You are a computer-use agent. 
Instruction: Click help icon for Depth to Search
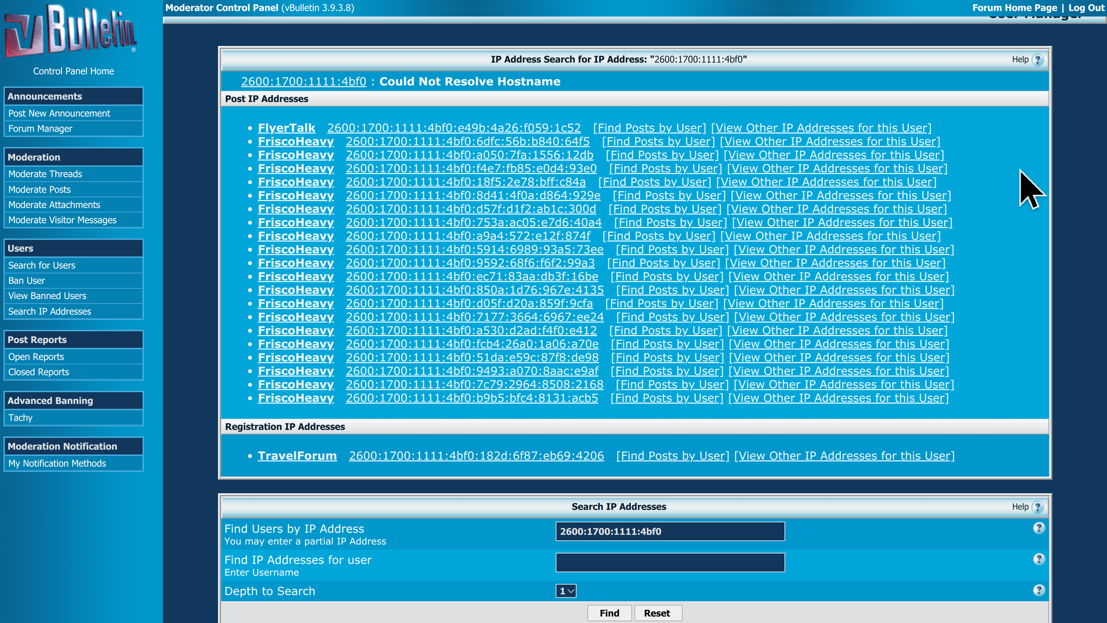tap(1039, 590)
